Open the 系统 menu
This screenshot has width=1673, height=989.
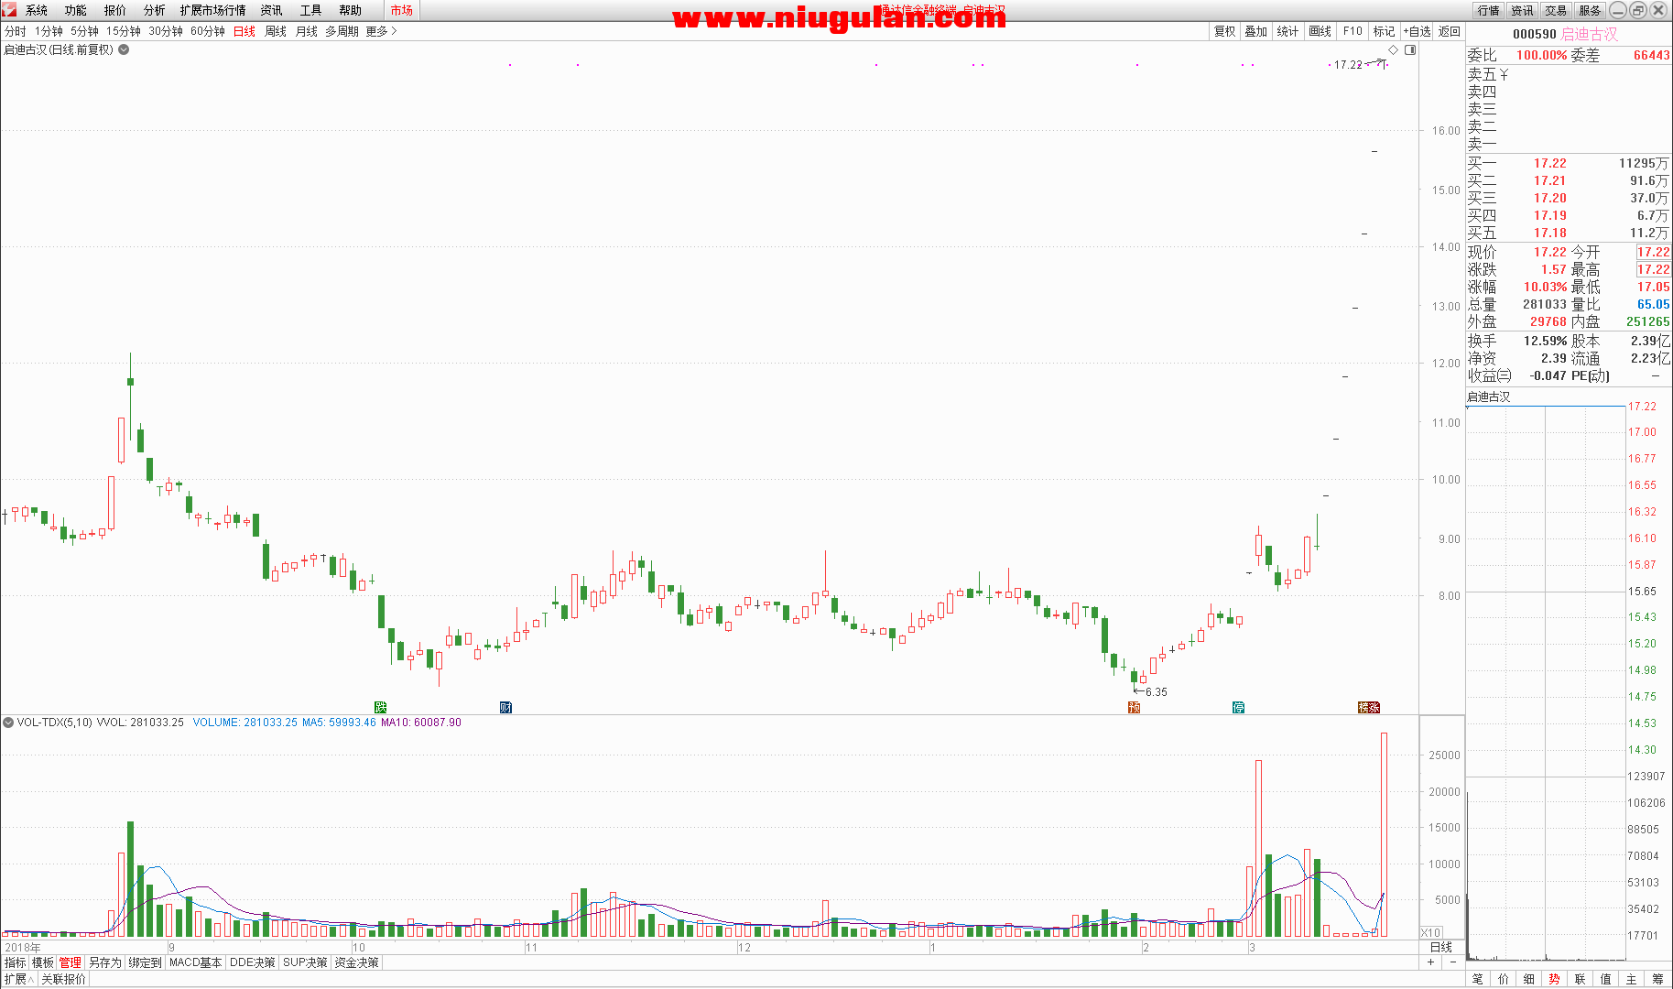37,10
